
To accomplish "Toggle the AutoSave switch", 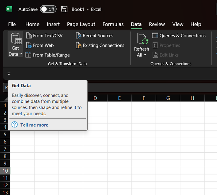I will point(48,9).
